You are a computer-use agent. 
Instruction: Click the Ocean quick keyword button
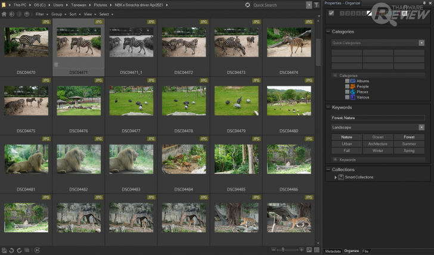click(378, 137)
